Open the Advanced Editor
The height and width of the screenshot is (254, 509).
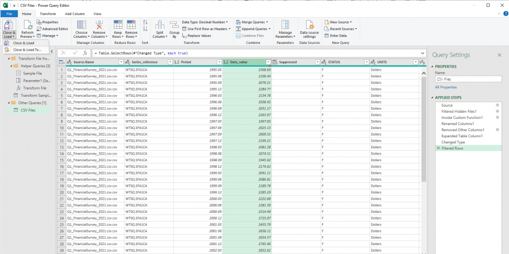click(x=52, y=28)
